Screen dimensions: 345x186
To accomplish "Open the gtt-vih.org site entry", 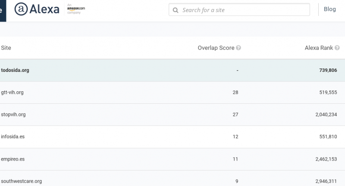I will [13, 93].
